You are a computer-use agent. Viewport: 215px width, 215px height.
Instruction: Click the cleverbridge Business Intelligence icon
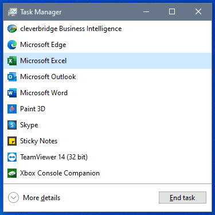pyautogui.click(x=12, y=29)
